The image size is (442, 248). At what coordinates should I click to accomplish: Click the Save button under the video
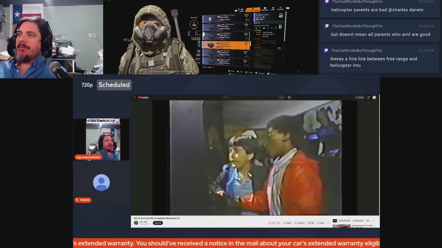321,223
